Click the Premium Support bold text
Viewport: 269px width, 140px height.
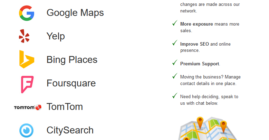(200, 64)
